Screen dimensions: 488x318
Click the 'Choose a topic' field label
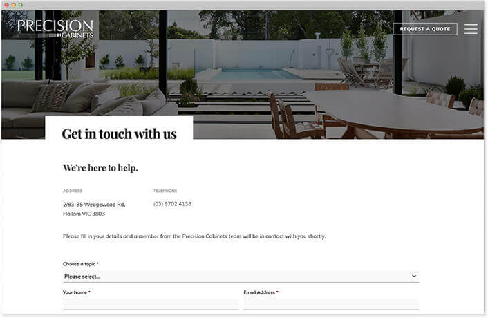(79, 264)
